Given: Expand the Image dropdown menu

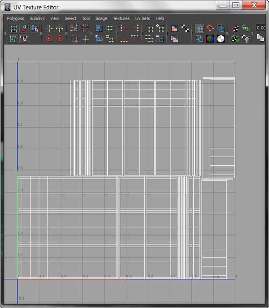Looking at the screenshot, I should click(x=101, y=18).
